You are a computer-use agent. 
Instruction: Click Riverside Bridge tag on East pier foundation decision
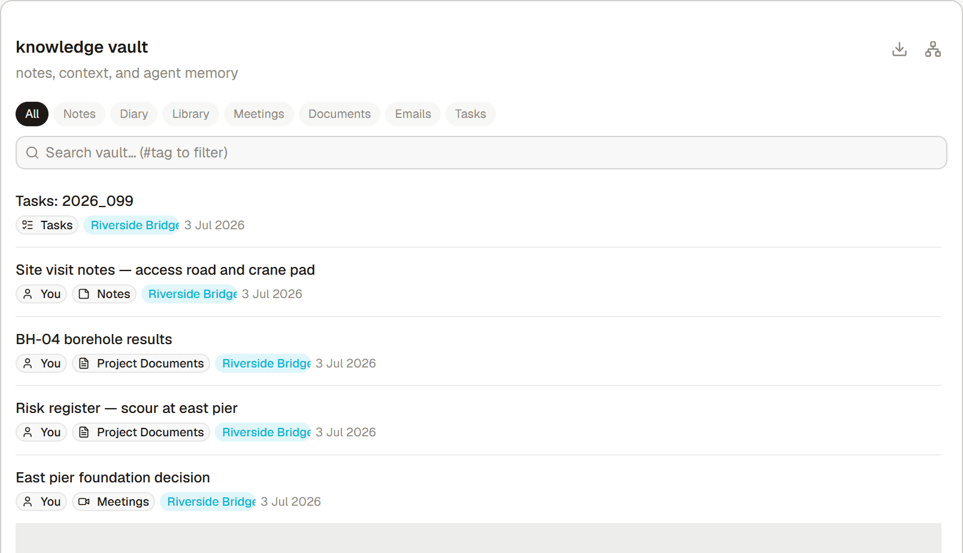coord(208,502)
